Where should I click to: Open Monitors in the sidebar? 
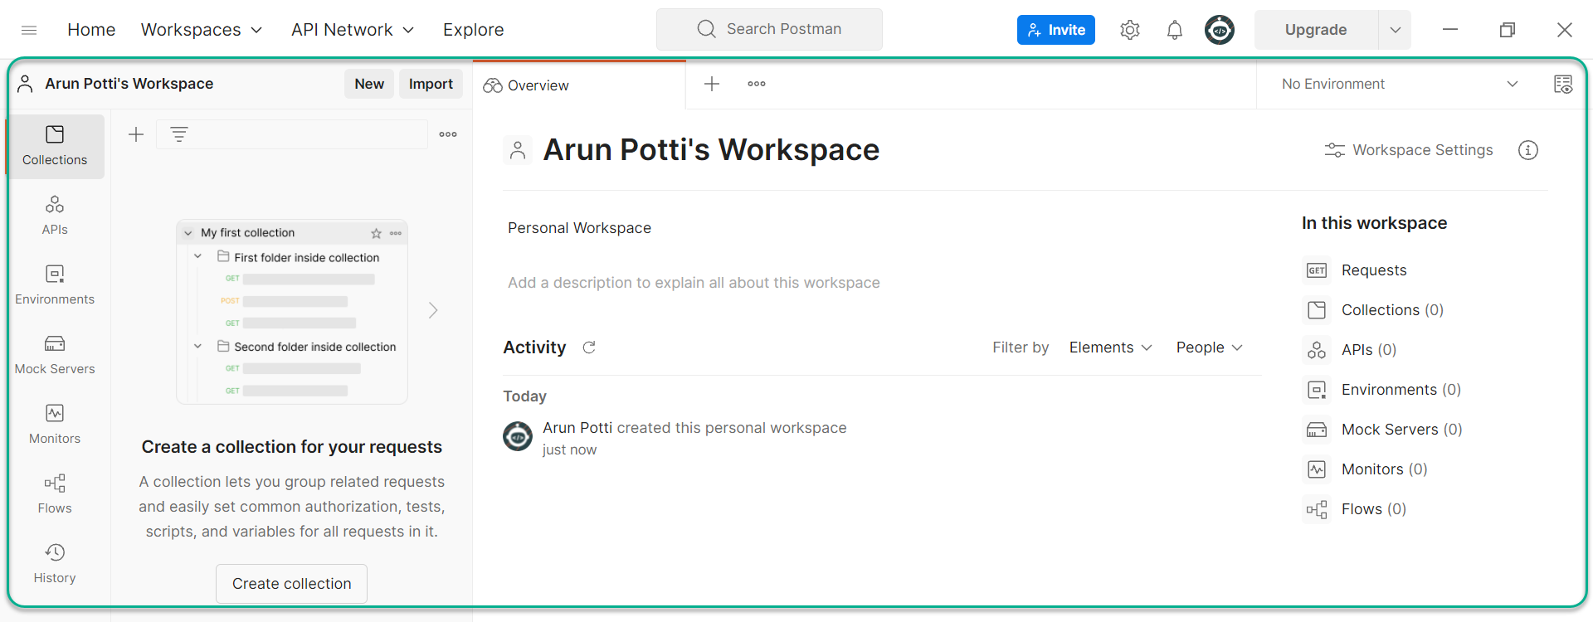pyautogui.click(x=55, y=425)
